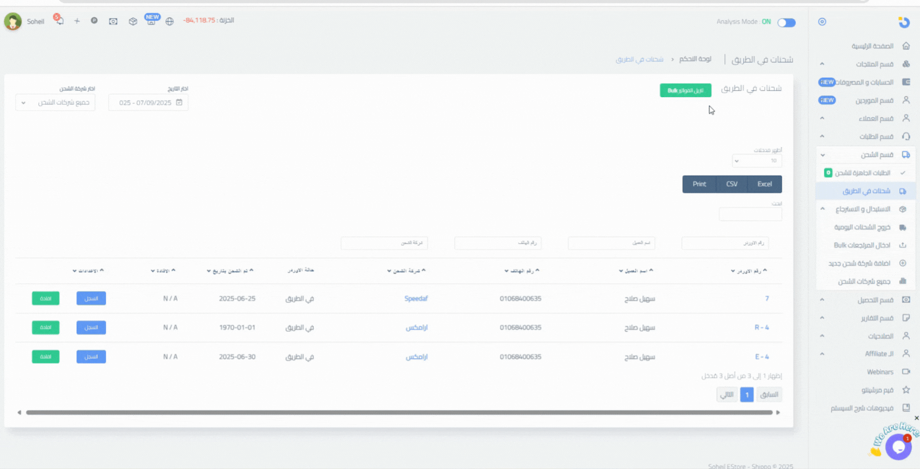
Task: Open the Speedaf shipping company link
Action: [x=416, y=299]
